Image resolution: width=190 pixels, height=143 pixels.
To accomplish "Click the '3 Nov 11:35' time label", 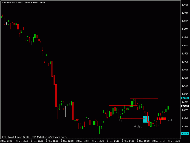I will tap(52, 141).
